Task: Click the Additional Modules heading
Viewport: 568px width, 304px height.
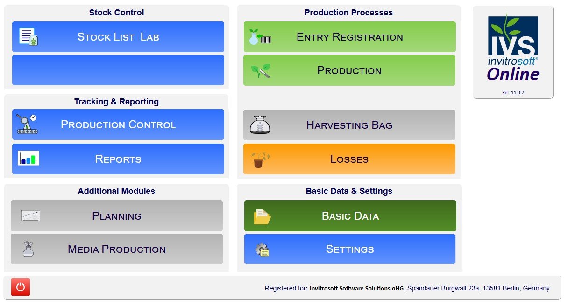Action: click(x=116, y=191)
